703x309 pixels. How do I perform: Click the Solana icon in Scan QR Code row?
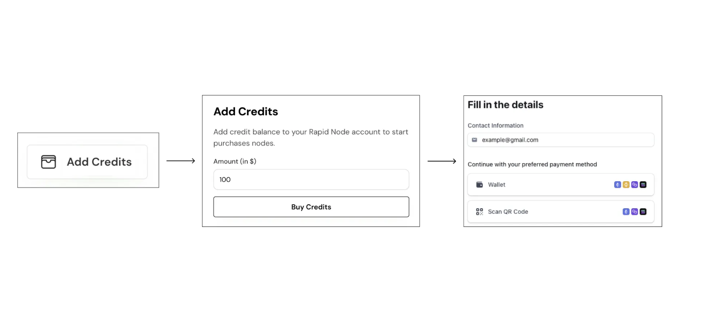[643, 211]
